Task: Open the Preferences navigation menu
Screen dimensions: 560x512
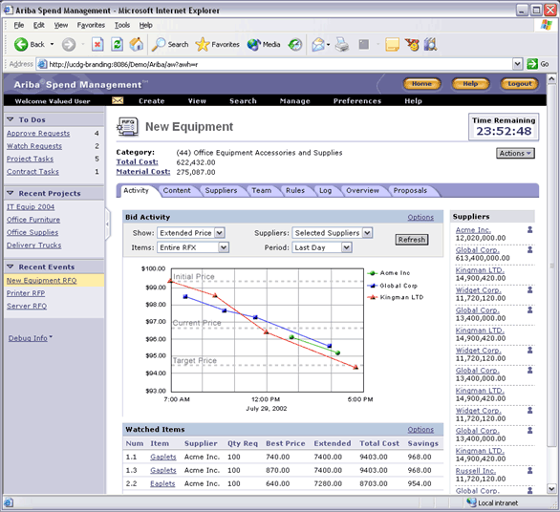Action: tap(357, 101)
